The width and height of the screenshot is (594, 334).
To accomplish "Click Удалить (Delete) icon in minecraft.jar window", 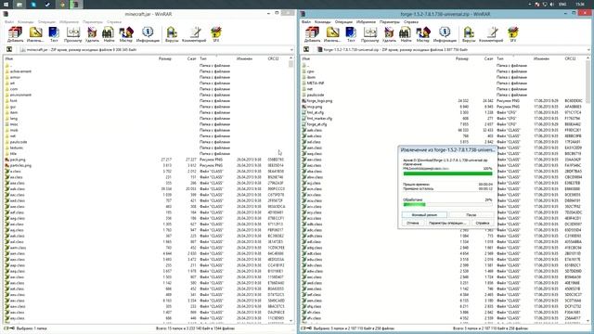I will (x=92, y=34).
